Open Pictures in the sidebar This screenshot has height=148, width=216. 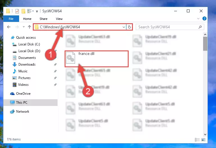(24, 78)
